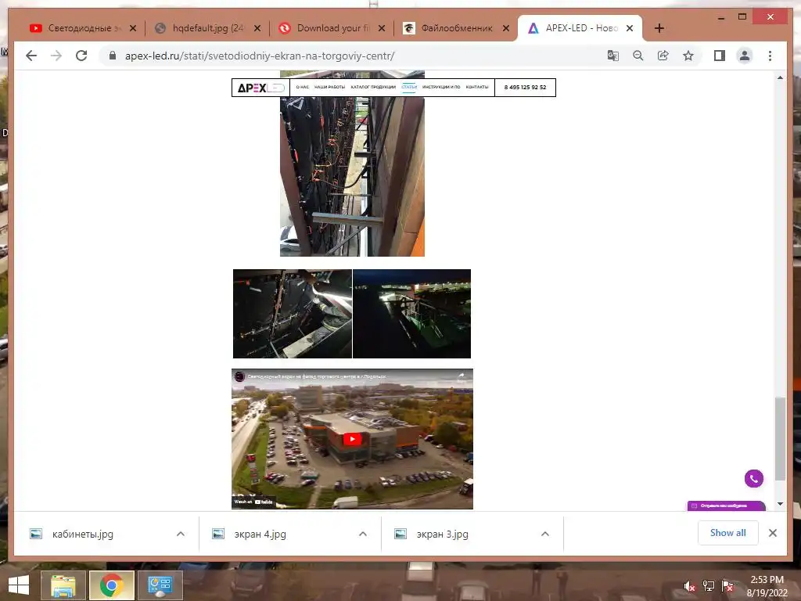
Task: Click the network tray icon
Action: click(709, 586)
